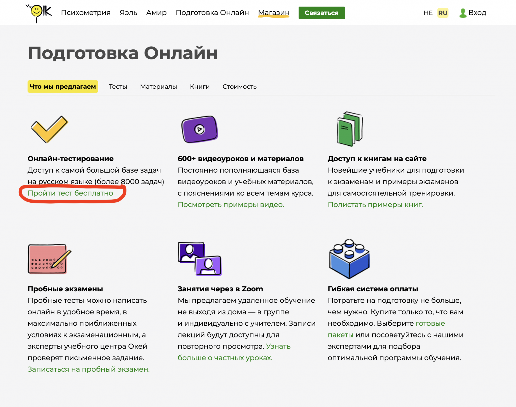
Task: Switch to the Материалы tab
Action: 158,86
